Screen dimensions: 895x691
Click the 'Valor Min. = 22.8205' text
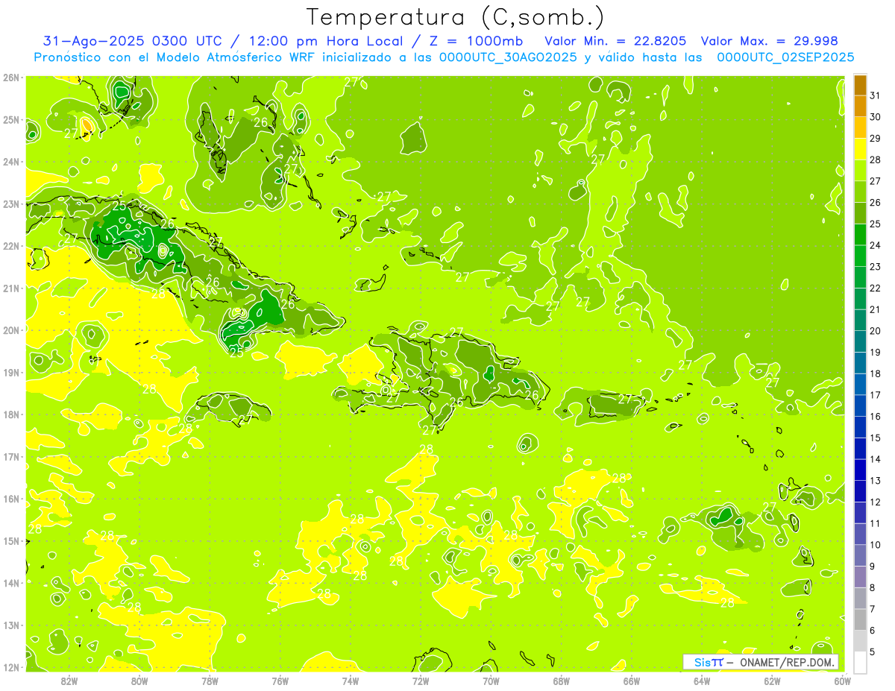point(615,41)
